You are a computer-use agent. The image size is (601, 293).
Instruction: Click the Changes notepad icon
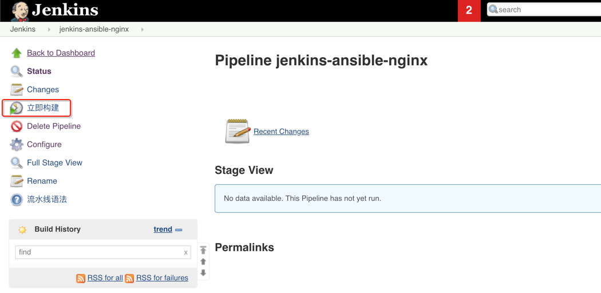(17, 90)
